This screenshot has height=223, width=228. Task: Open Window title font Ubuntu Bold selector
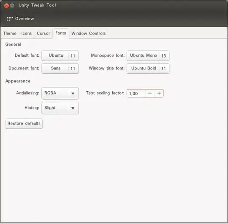pyautogui.click(x=148, y=69)
